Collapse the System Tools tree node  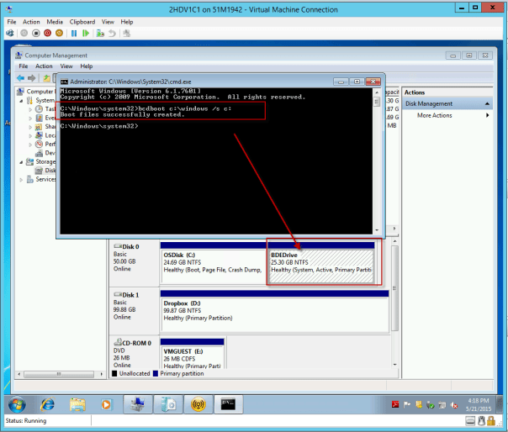point(21,101)
